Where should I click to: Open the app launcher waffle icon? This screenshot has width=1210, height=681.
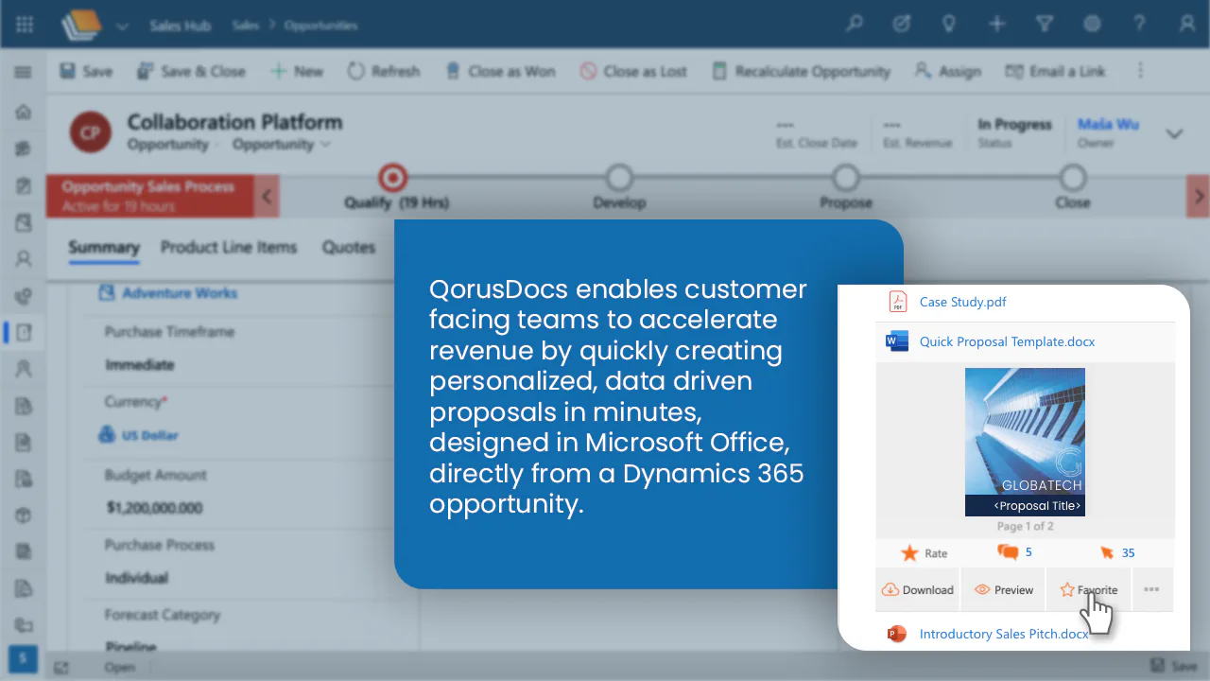tap(25, 25)
